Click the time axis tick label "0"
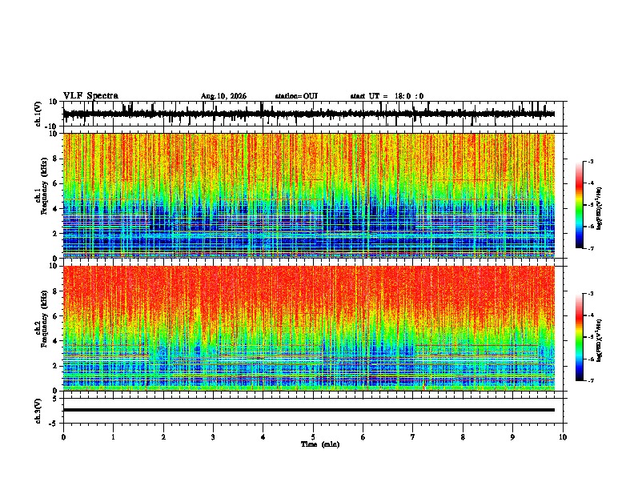Screen dimensions: 634x490 [x=63, y=437]
